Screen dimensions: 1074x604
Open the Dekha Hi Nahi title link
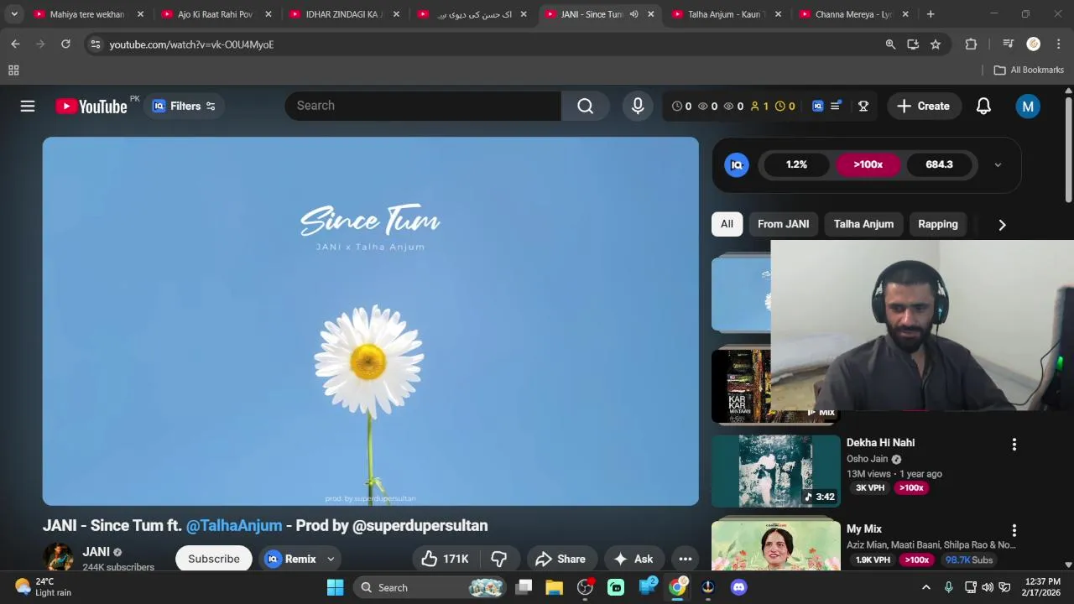(x=880, y=443)
